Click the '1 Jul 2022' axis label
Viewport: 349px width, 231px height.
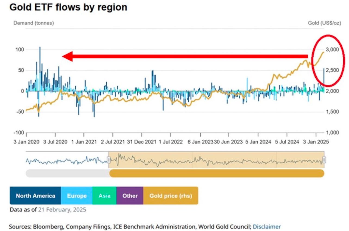click(171, 142)
